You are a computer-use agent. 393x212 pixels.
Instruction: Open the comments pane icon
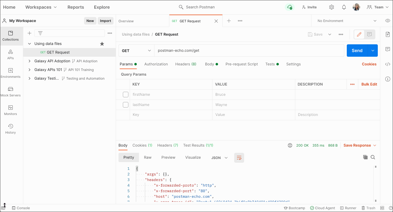(x=388, y=49)
